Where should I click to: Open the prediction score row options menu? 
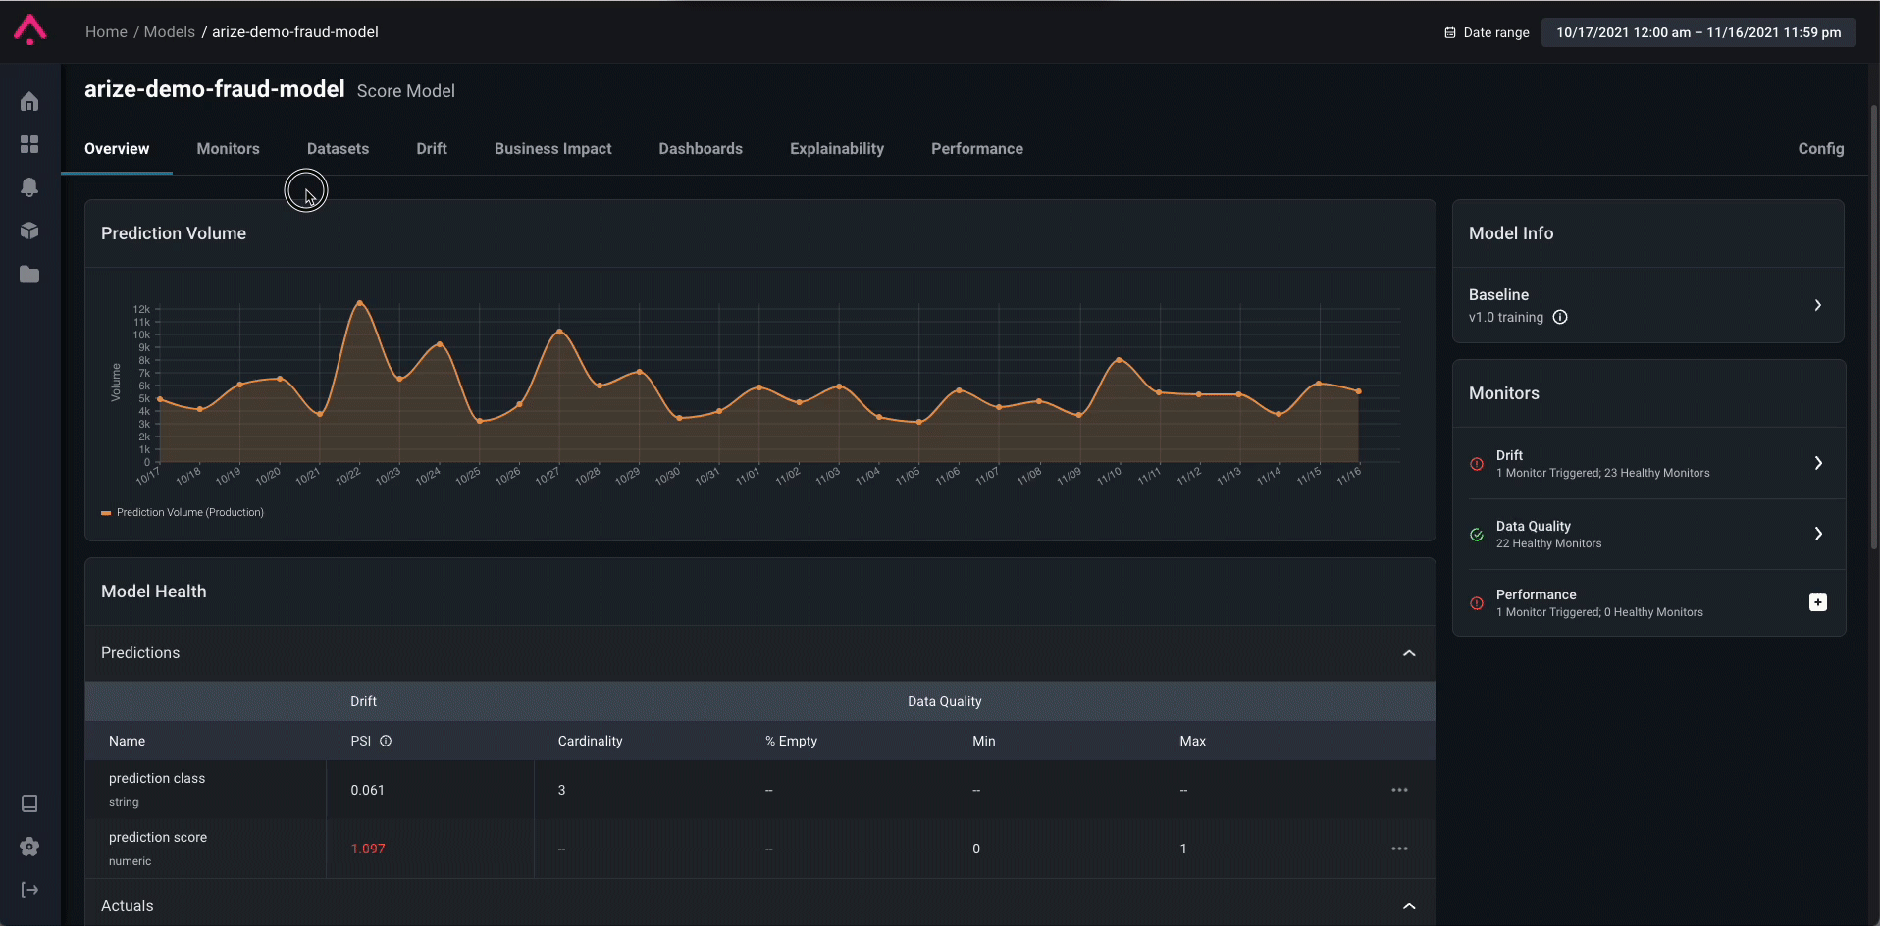pyautogui.click(x=1399, y=849)
